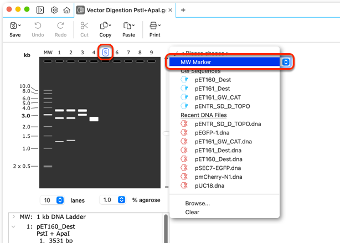
Task: Select lane 8 header
Action: tap(140, 53)
